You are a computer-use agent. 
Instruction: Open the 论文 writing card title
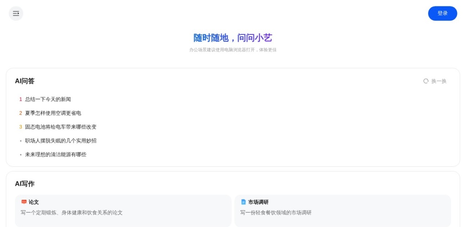pos(34,202)
